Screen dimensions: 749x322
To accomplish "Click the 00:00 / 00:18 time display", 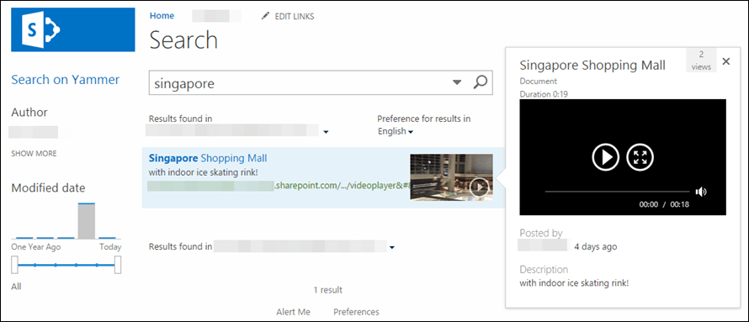I will 664,204.
